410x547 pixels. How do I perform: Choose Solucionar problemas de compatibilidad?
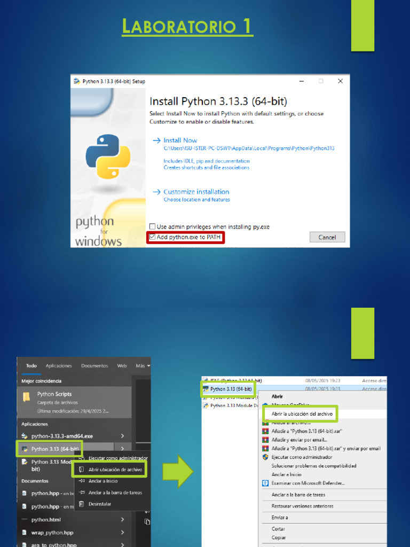pos(314,466)
